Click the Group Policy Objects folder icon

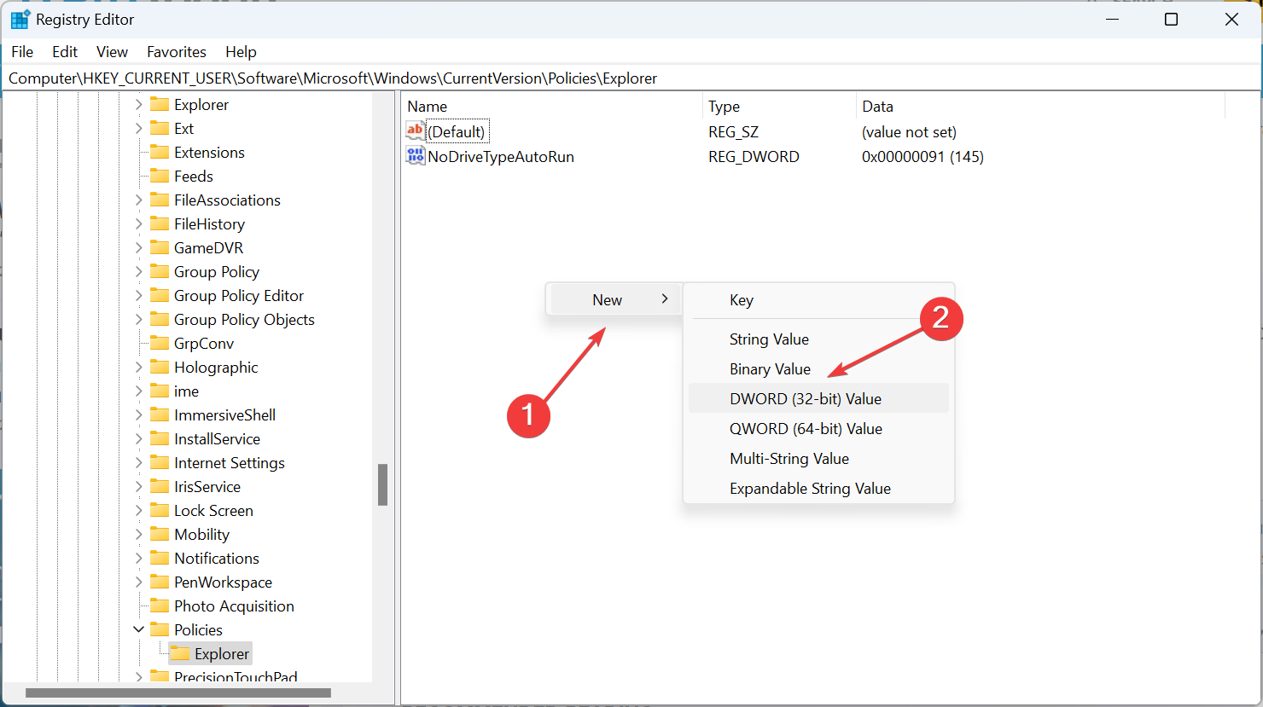[x=159, y=319]
